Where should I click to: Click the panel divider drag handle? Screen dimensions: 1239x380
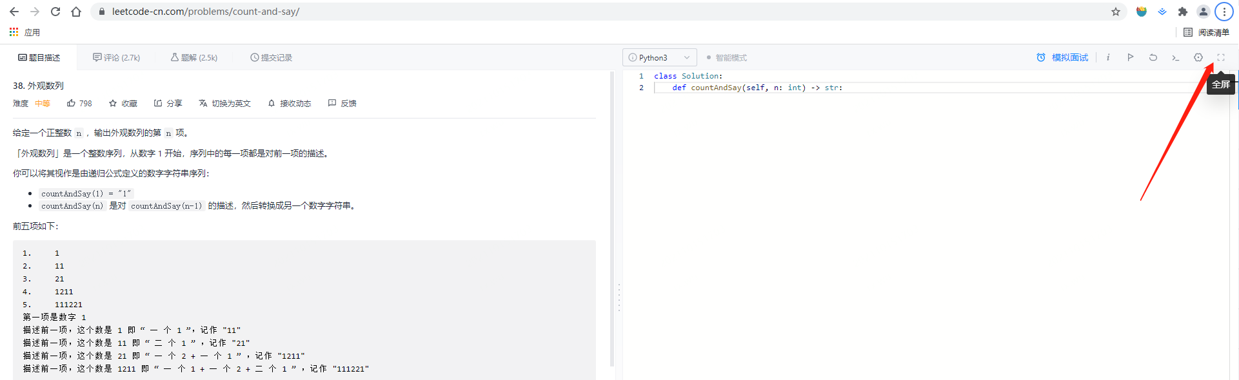point(619,298)
